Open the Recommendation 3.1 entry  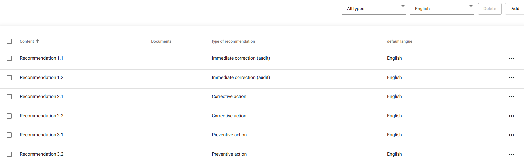tap(41, 135)
